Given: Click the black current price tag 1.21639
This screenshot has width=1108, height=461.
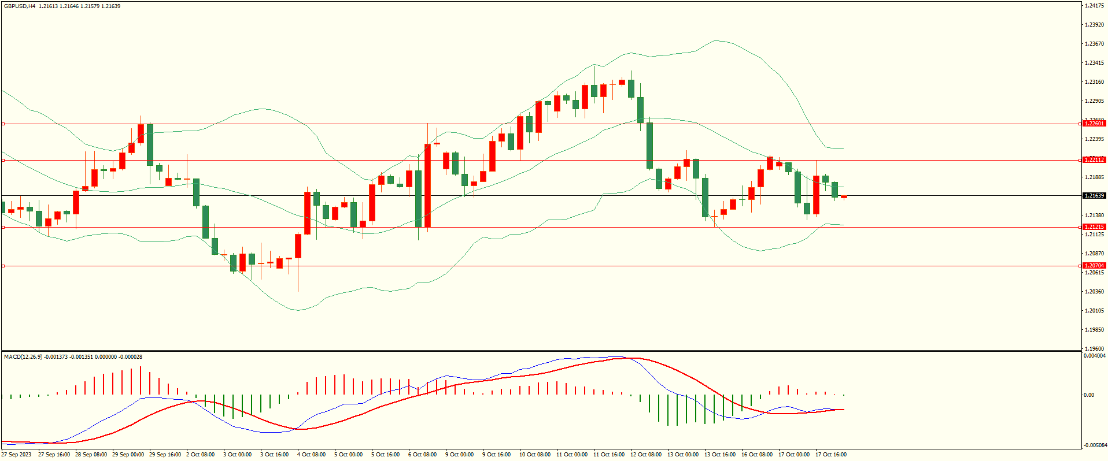Looking at the screenshot, I should point(1094,196).
